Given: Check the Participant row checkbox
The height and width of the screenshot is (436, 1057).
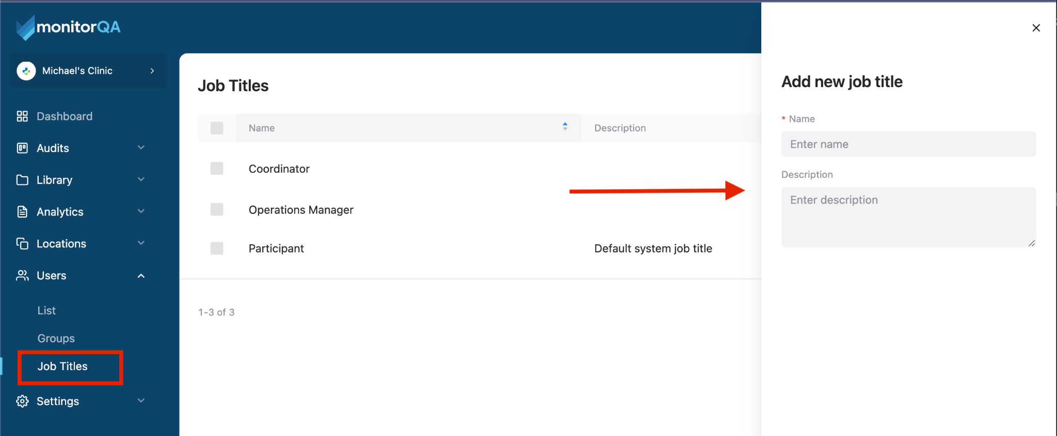Looking at the screenshot, I should (217, 248).
